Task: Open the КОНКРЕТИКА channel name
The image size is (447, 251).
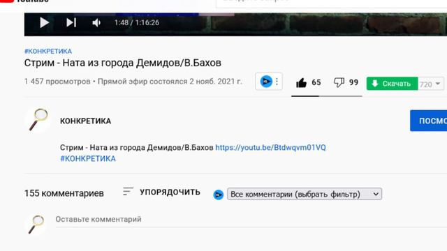Action: click(x=85, y=121)
